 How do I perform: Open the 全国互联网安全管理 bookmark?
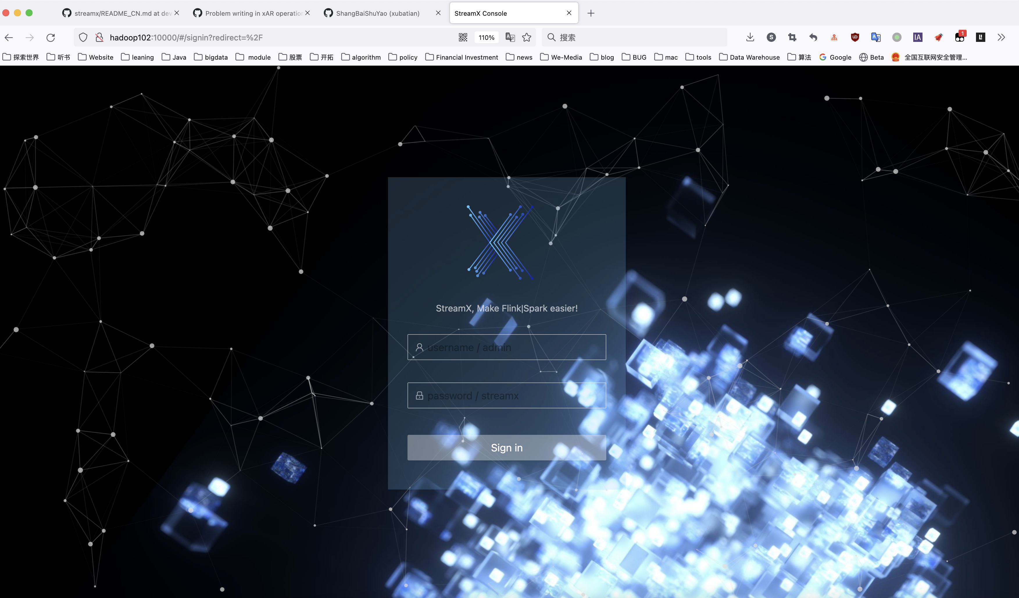pyautogui.click(x=929, y=57)
